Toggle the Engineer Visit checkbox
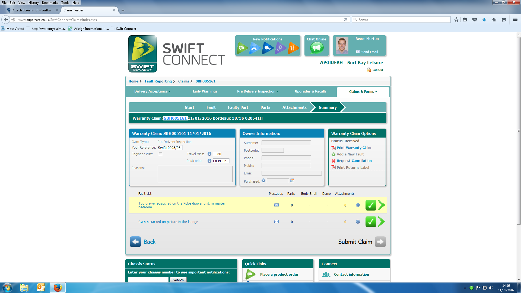Screen dimensions: 521x293 161,154
